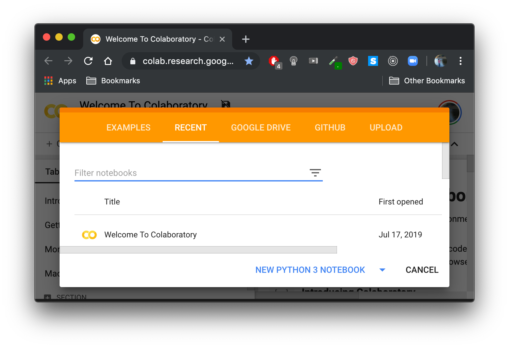Go back with the browser back arrow
509x348 pixels.
[x=48, y=61]
